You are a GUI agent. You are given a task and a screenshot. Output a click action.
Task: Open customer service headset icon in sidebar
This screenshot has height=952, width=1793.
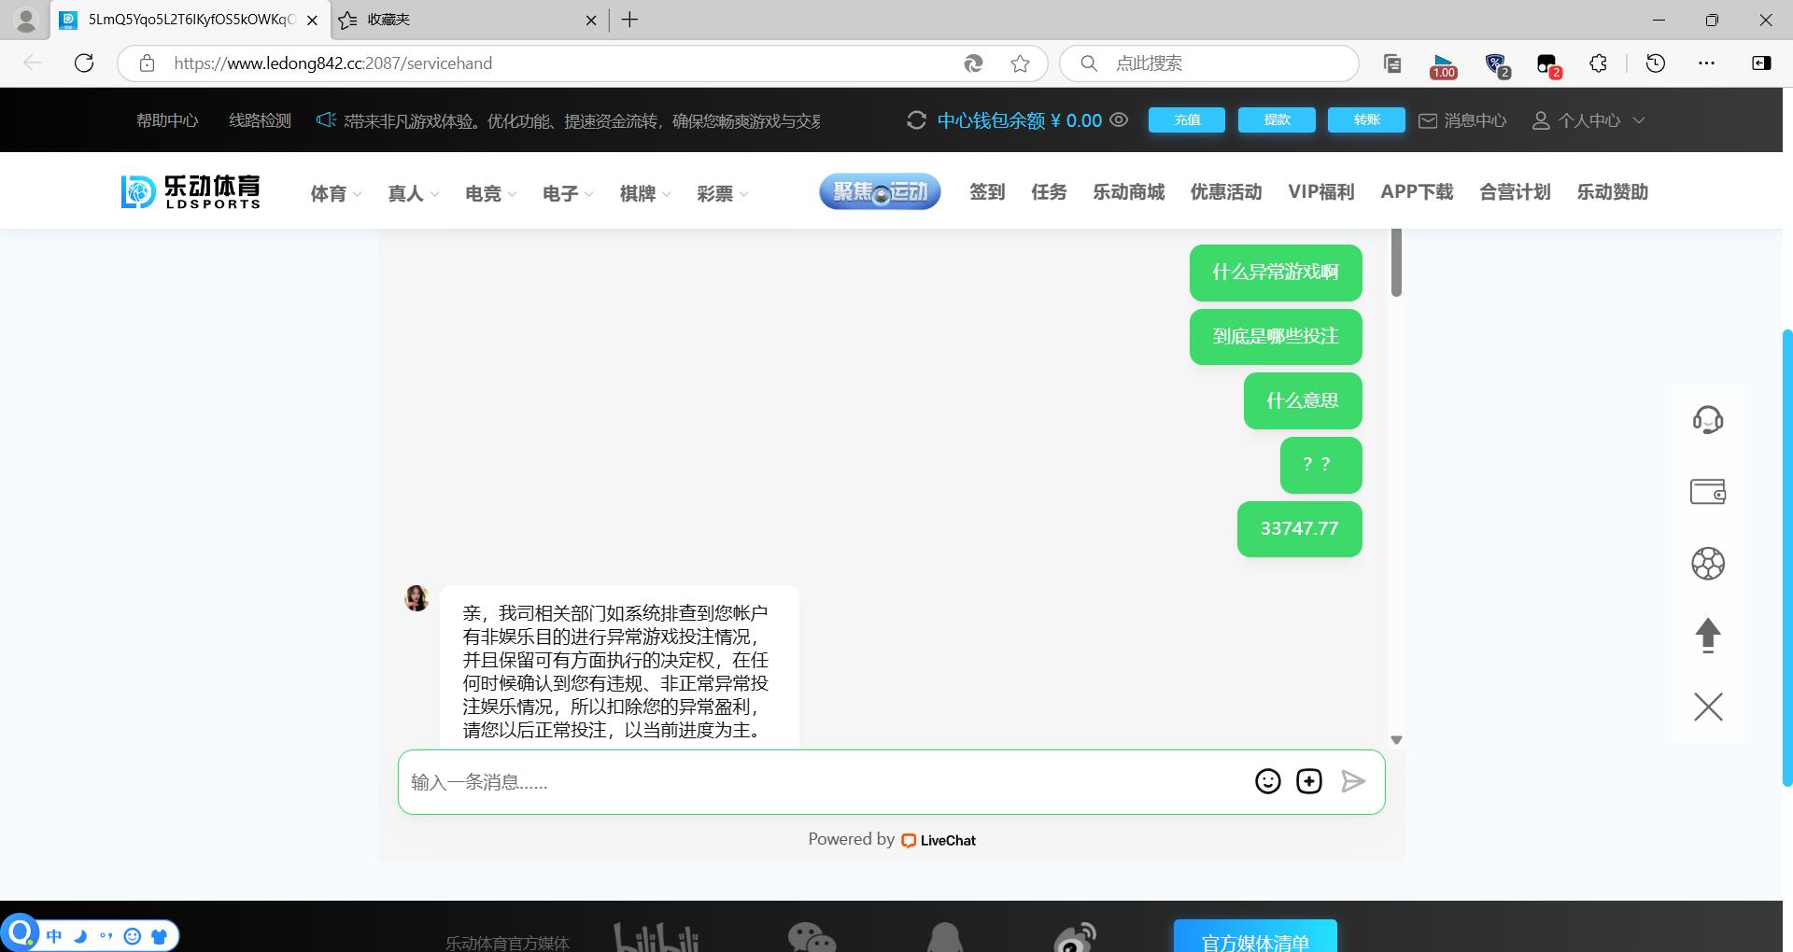1707,420
